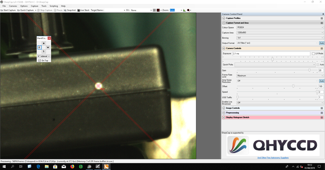
Task: Open the Cameras menu
Action: coord(13,6)
